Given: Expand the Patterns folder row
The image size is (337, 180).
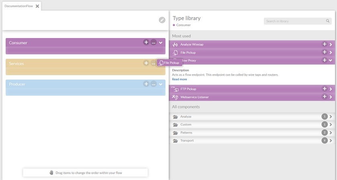Looking at the screenshot, I should pyautogui.click(x=331, y=133).
